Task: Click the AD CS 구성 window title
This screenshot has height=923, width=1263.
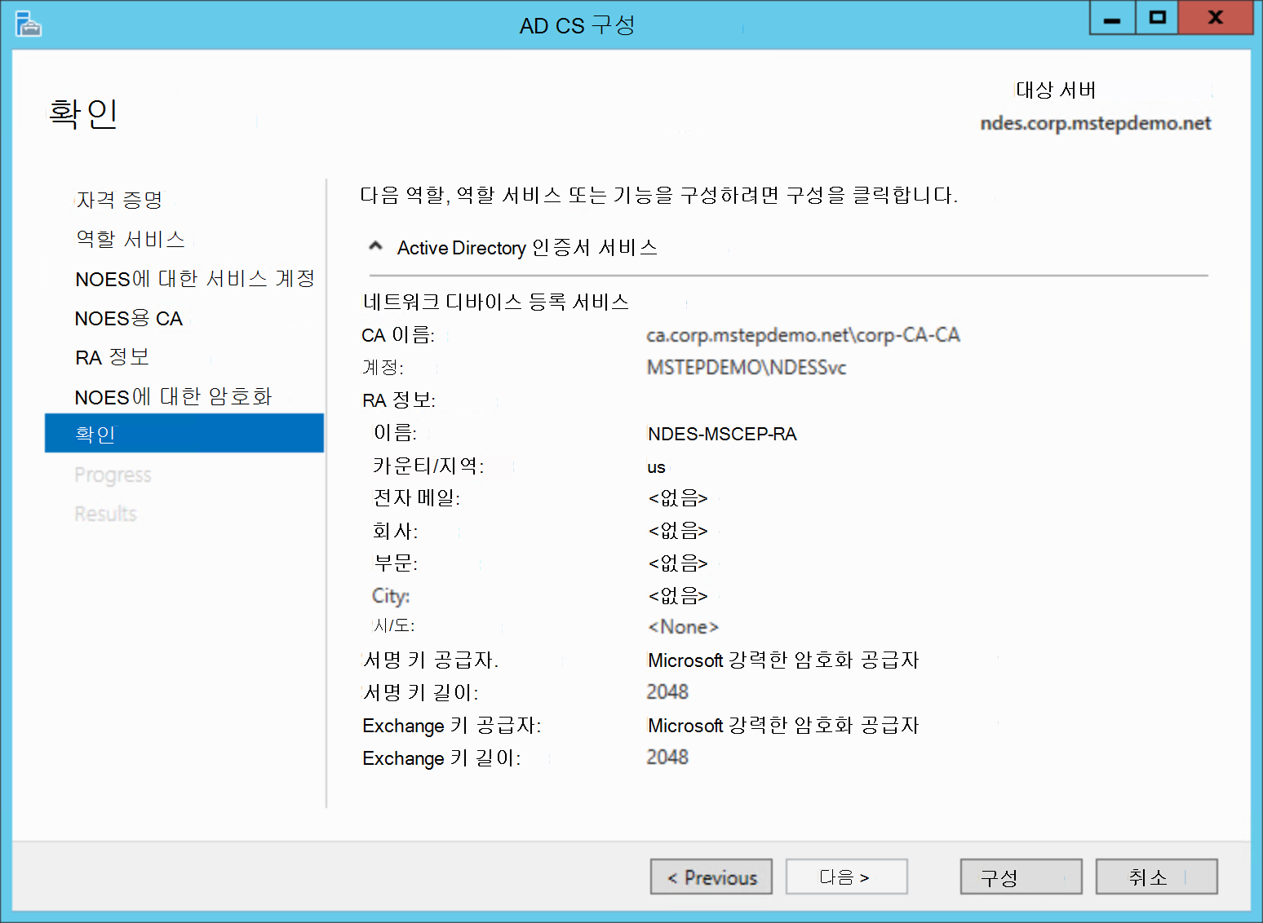Action: pyautogui.click(x=578, y=25)
